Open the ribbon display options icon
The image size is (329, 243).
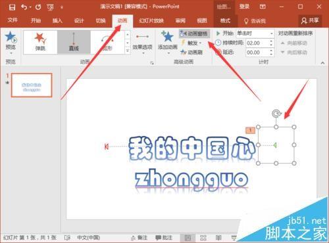point(263,7)
